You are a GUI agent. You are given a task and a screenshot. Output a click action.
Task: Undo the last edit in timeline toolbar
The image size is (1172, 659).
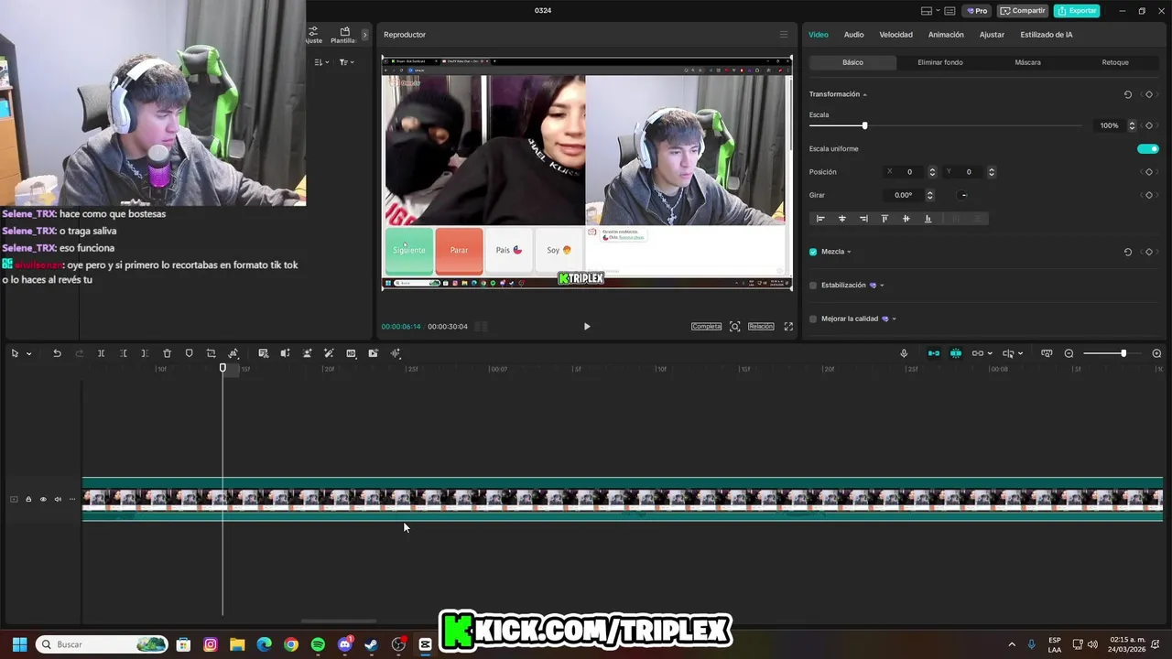click(x=57, y=353)
